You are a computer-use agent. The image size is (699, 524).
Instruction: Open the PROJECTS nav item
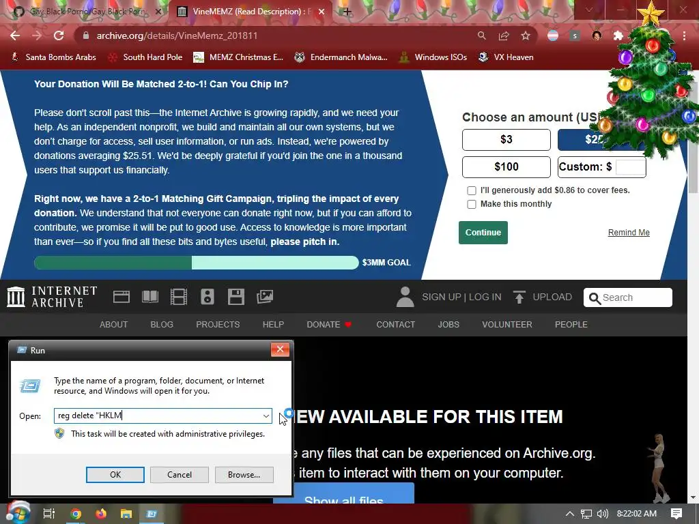(218, 324)
